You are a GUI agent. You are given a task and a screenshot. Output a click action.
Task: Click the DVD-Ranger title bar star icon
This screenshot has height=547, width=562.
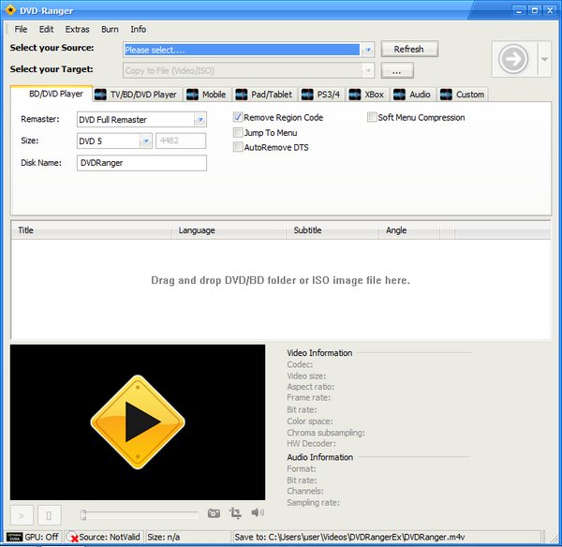[10, 10]
